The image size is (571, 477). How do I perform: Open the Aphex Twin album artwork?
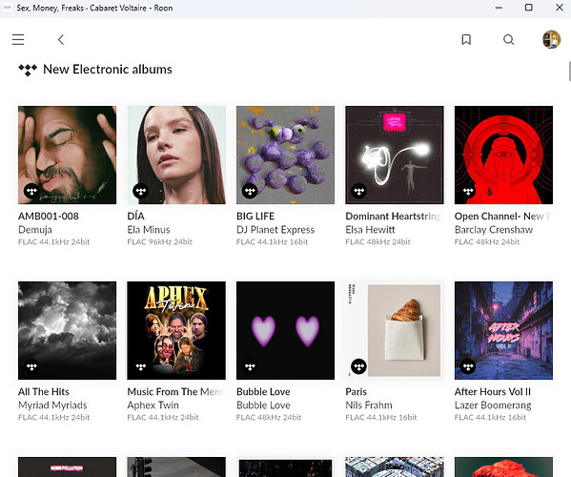(176, 330)
